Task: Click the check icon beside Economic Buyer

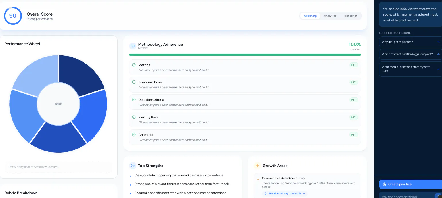Action: click(134, 82)
